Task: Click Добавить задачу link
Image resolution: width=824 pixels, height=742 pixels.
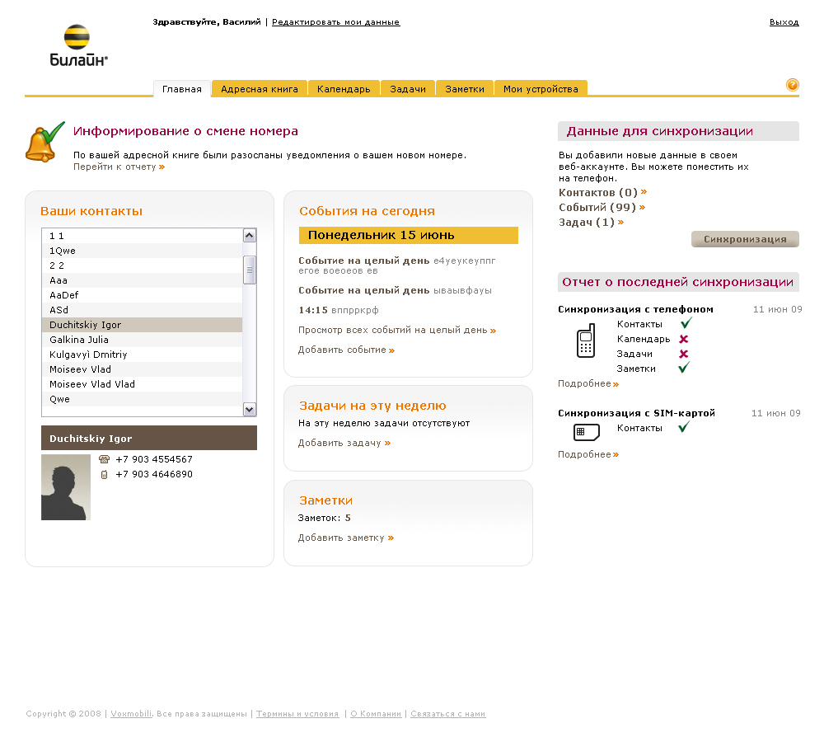Action: (x=344, y=444)
